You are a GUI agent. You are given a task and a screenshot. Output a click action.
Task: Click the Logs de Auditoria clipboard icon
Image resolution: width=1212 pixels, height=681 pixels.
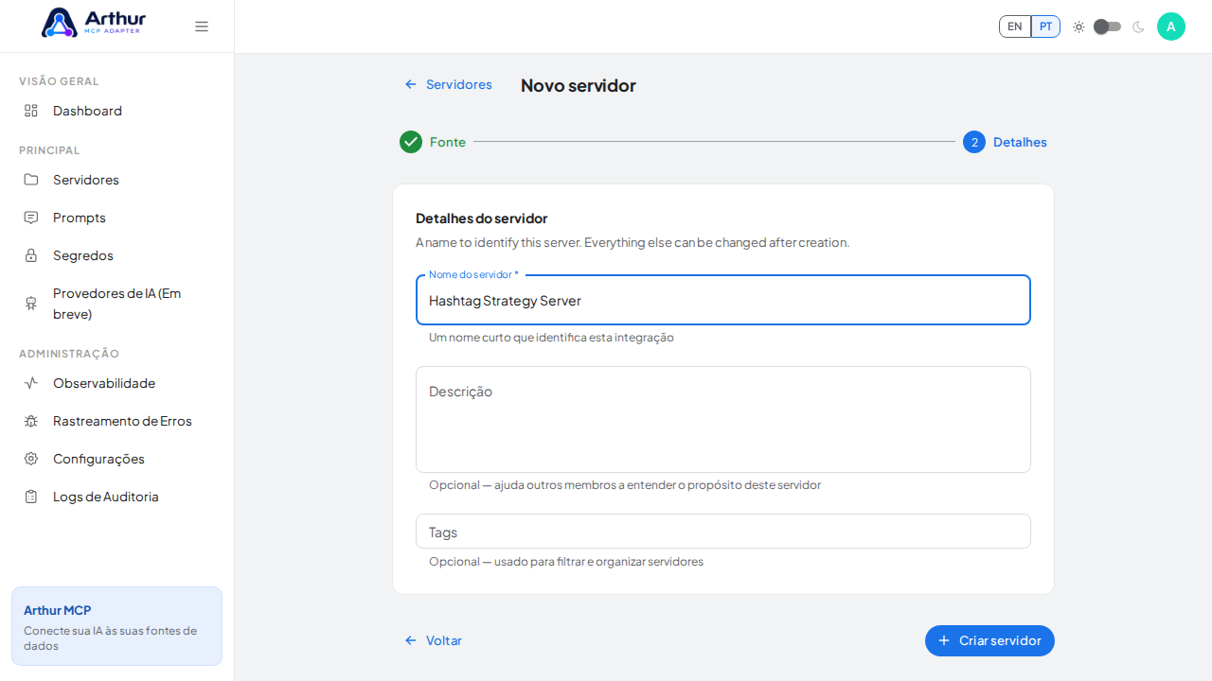tap(31, 497)
